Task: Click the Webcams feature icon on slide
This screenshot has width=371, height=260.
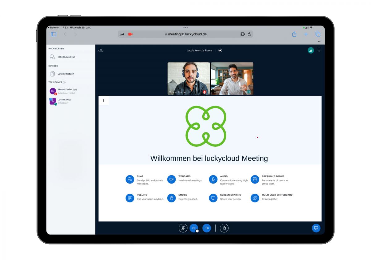Action: point(172,180)
